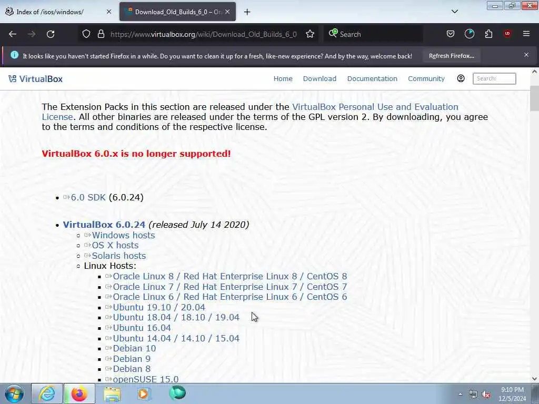Open the extensions puzzle-piece icon
The height and width of the screenshot is (404, 539).
coord(488,34)
